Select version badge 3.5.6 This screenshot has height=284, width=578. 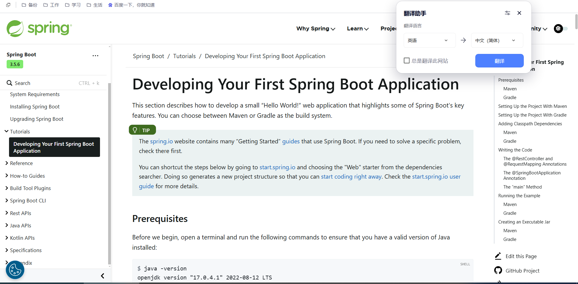point(15,64)
